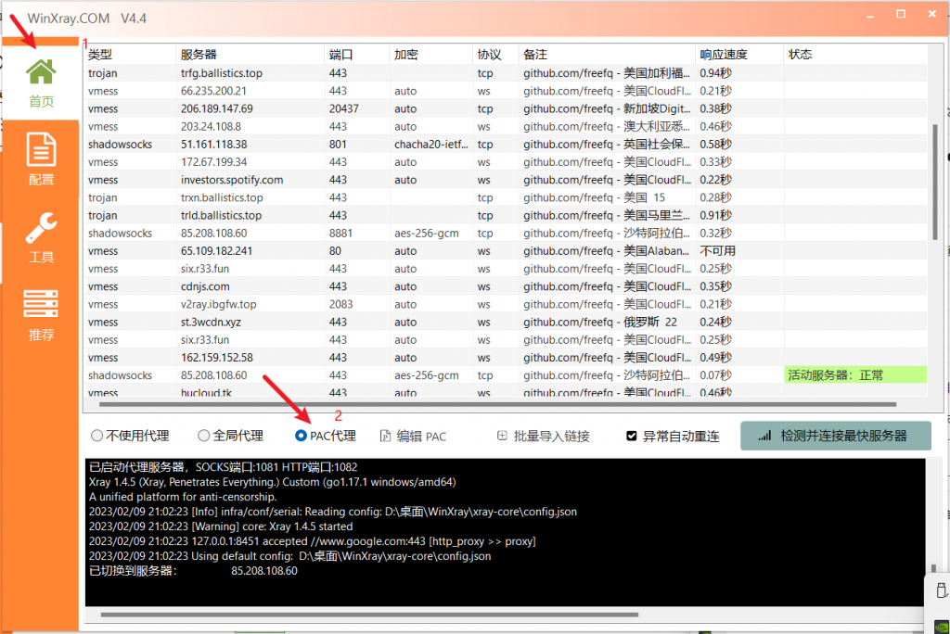This screenshot has width=950, height=634.
Task: Open the 推荐 server stack icon
Action: tap(41, 304)
